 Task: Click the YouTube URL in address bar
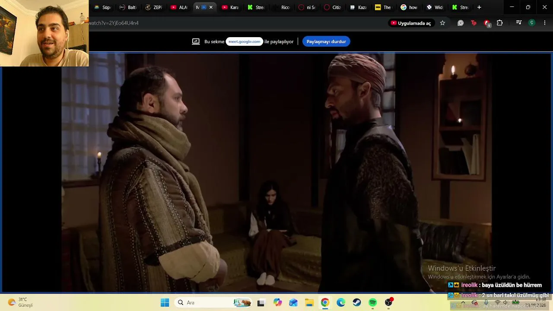[x=114, y=23]
